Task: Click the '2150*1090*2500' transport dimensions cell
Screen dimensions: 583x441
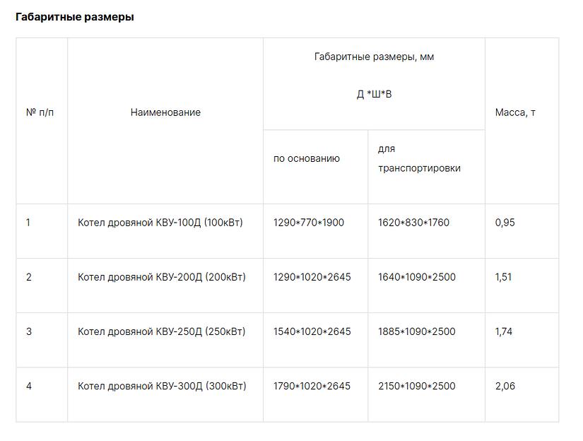Action: tap(417, 386)
